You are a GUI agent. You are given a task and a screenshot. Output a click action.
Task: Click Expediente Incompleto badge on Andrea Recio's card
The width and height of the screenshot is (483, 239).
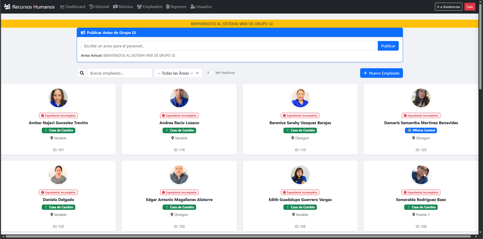click(179, 115)
